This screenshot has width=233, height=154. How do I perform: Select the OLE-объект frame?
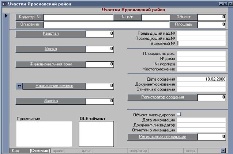click(96, 134)
